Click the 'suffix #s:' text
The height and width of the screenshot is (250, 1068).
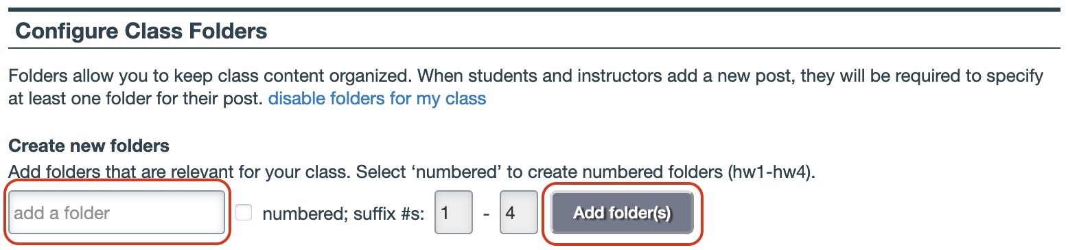tap(390, 214)
